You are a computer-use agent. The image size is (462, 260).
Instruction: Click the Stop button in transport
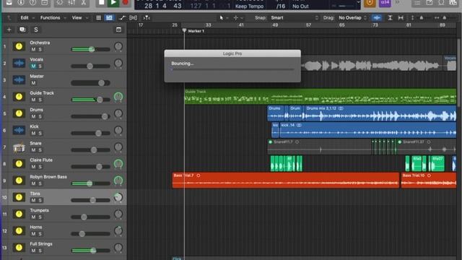pyautogui.click(x=101, y=3)
